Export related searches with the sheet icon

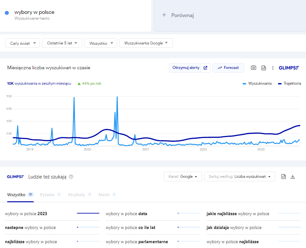[x=283, y=176]
